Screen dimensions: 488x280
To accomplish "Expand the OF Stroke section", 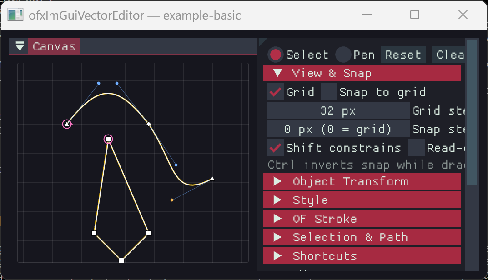I will tap(362, 219).
